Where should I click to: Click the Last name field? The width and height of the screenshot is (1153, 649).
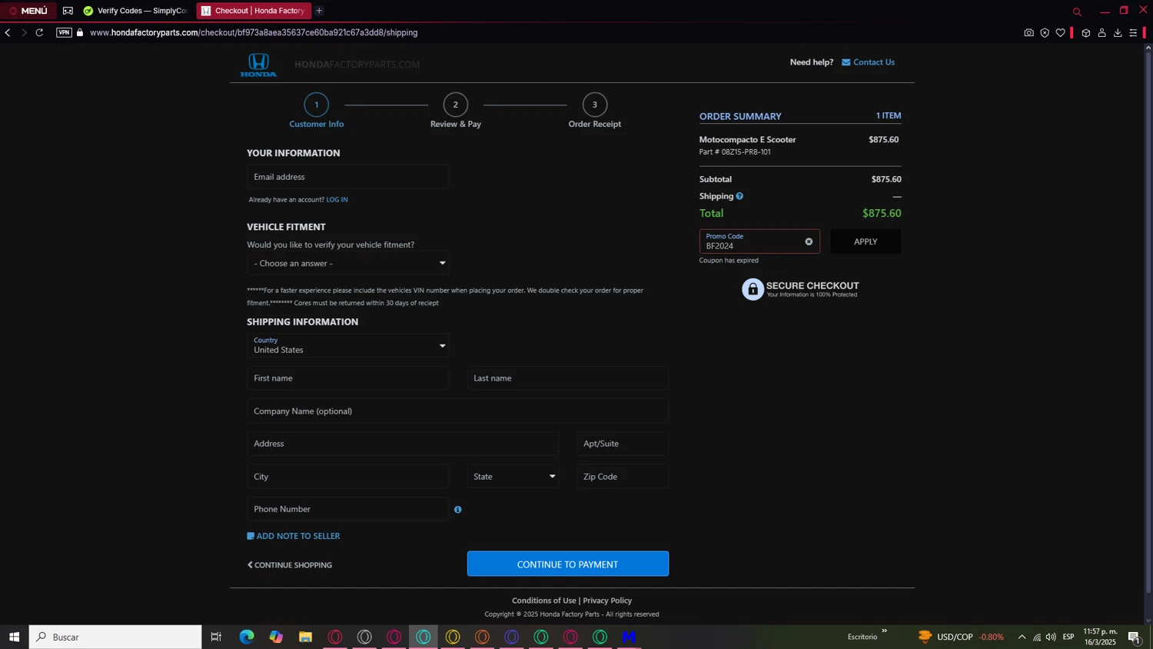point(568,378)
